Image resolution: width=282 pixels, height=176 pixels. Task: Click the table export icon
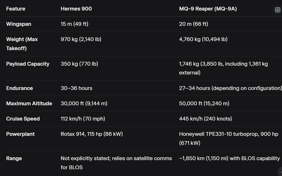click(x=278, y=10)
